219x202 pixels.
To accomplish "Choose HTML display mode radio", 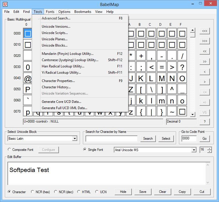I will click(x=79, y=192).
